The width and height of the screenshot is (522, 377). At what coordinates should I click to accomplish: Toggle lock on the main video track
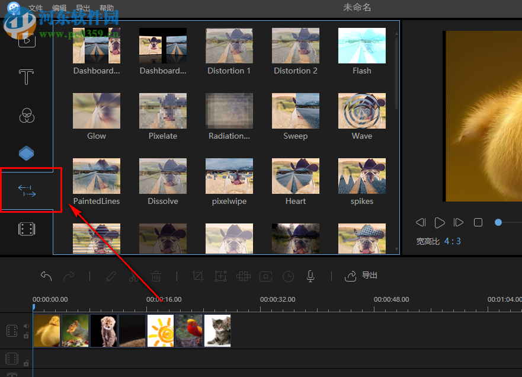[26, 336]
